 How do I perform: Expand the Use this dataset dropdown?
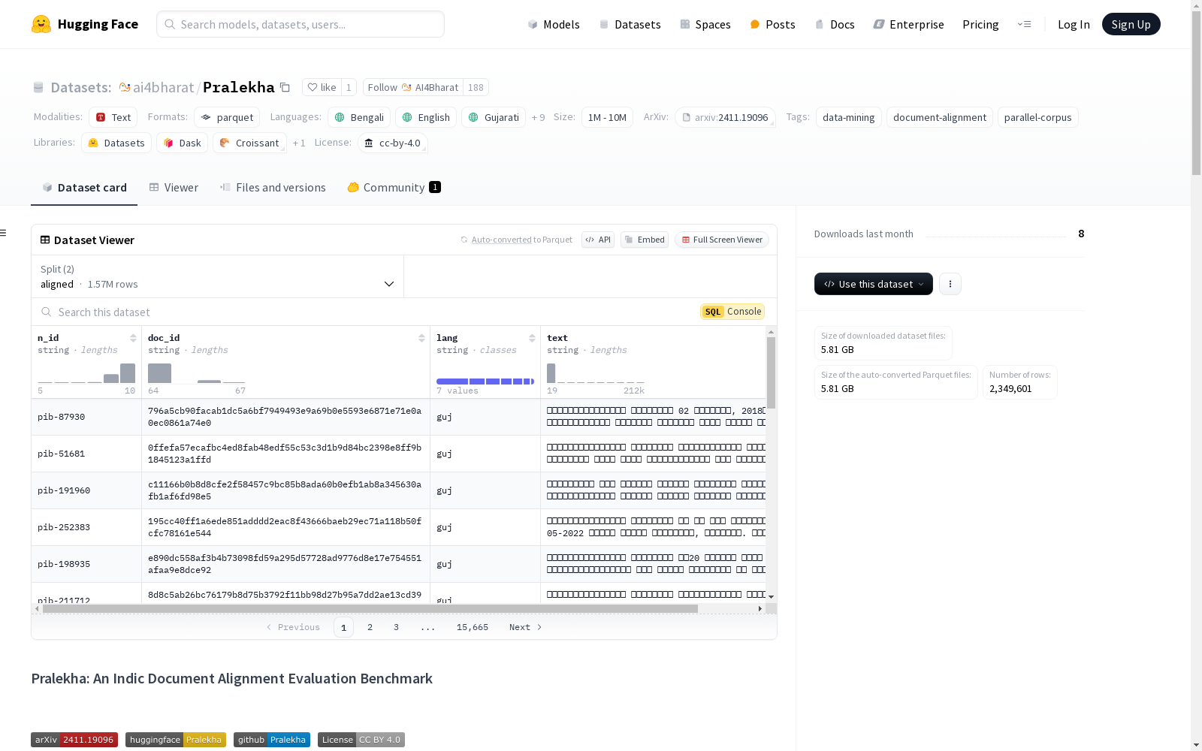click(874, 284)
